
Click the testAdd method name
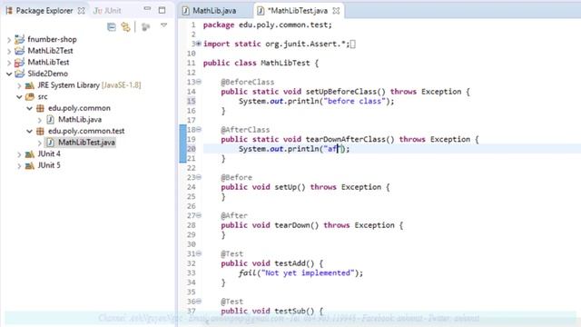coord(290,263)
